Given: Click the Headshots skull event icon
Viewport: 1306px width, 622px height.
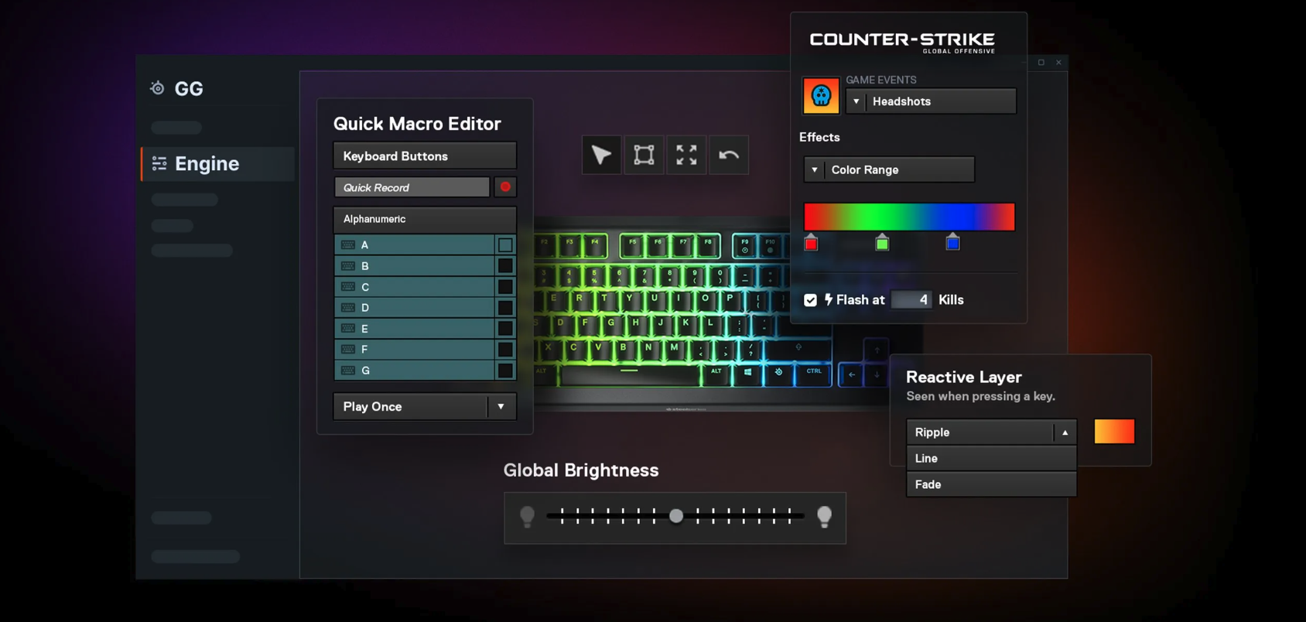Looking at the screenshot, I should pyautogui.click(x=821, y=96).
